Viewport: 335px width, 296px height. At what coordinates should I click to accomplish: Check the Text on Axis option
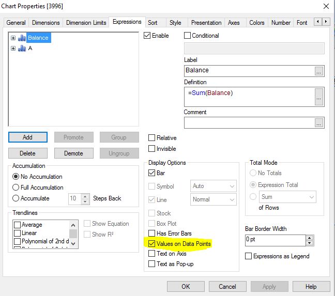(151, 254)
